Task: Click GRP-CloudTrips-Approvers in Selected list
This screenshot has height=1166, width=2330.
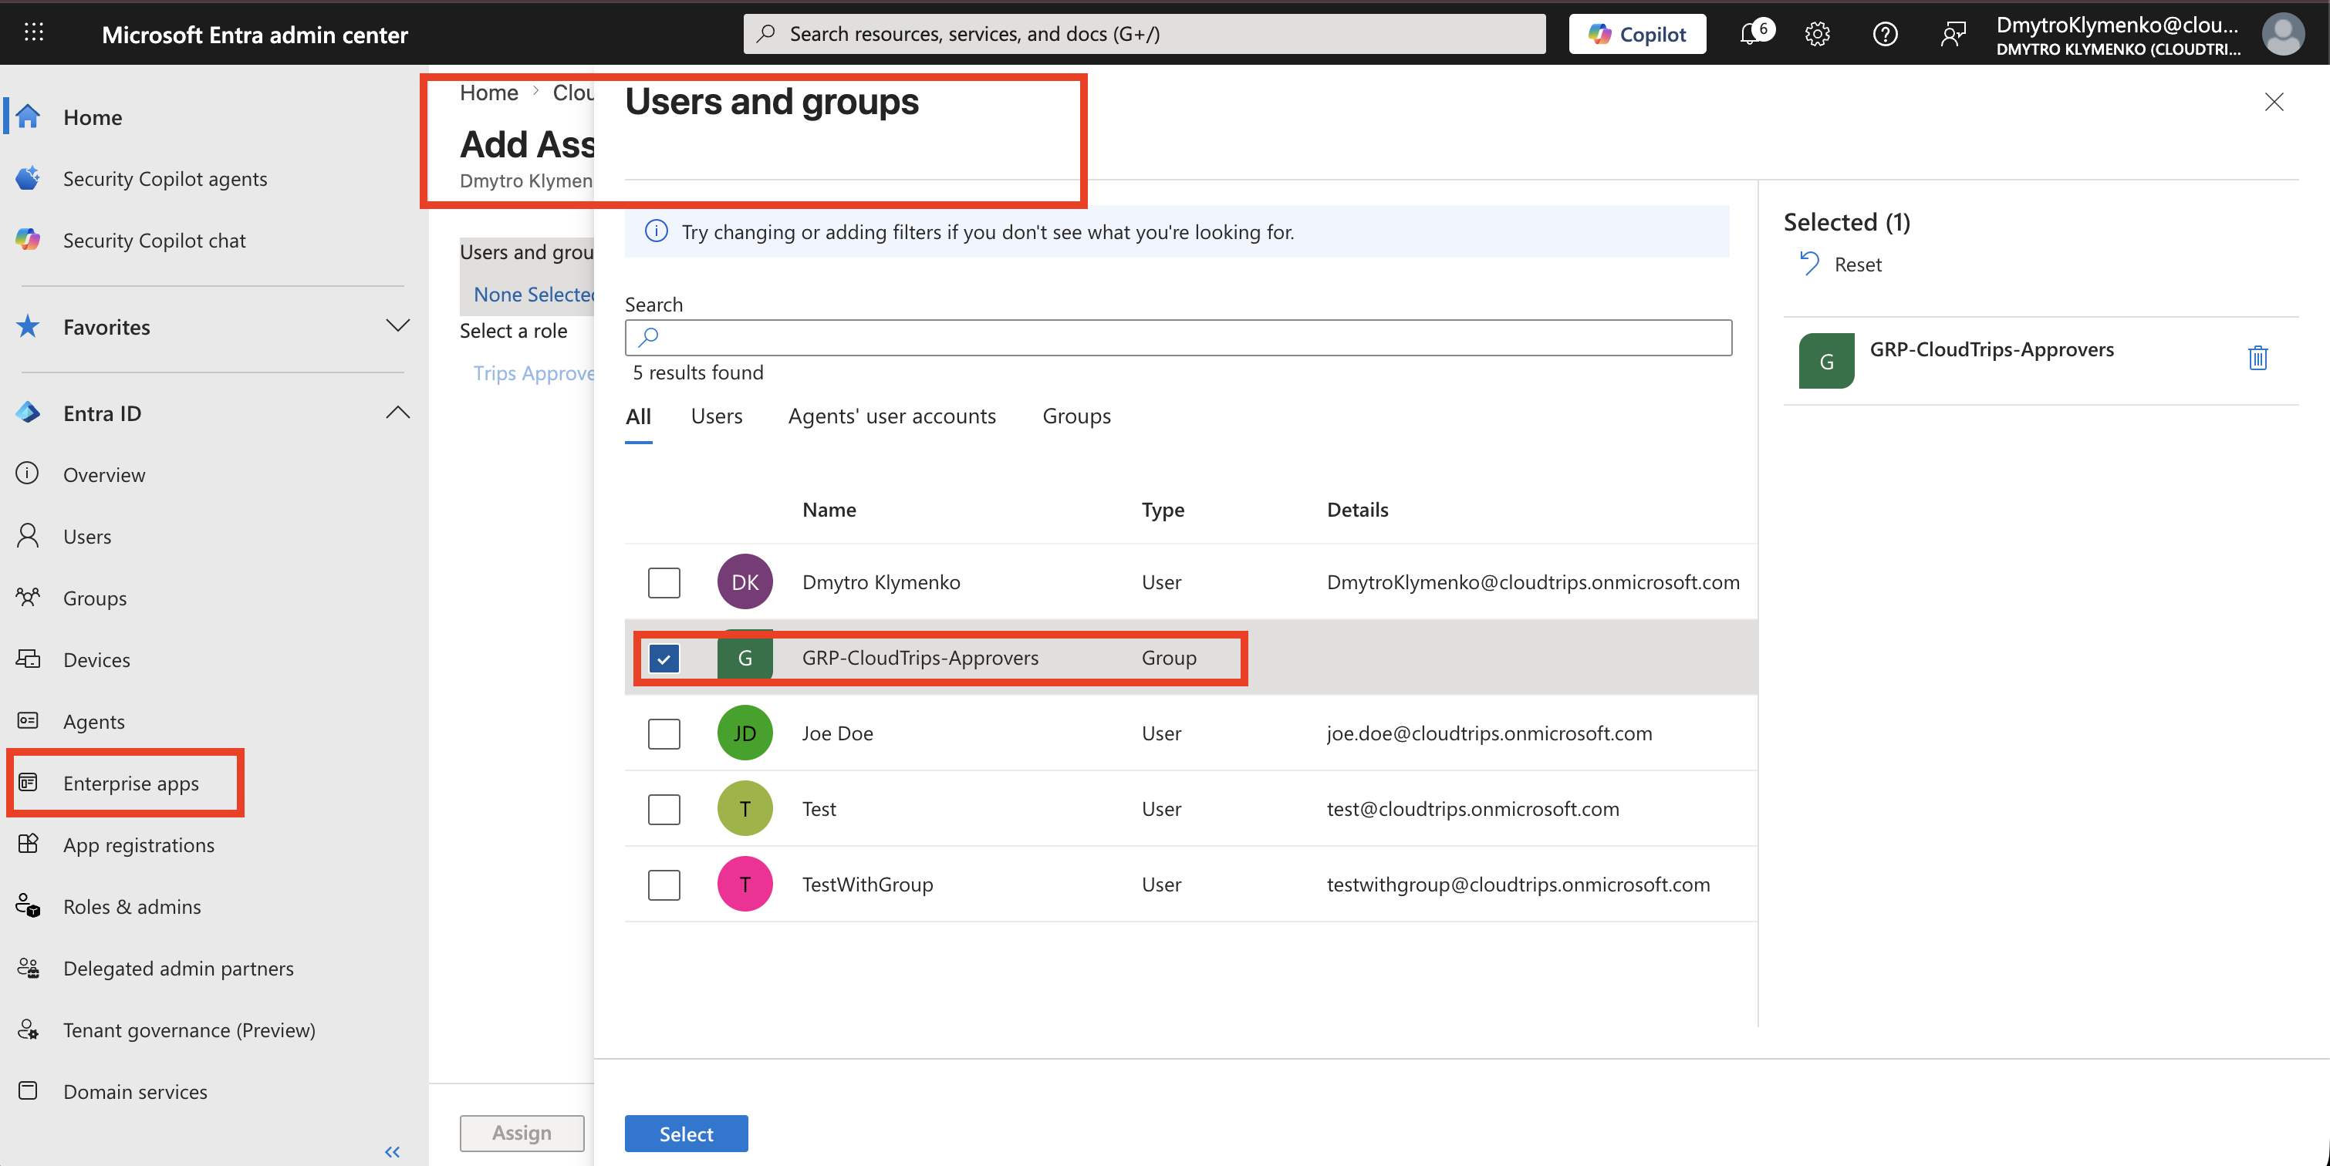Action: click(x=1991, y=350)
